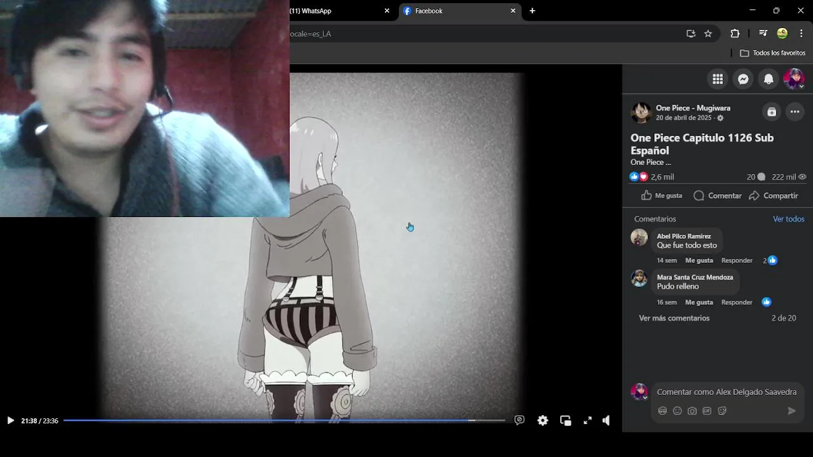The width and height of the screenshot is (813, 457).
Task: Click the 20 comments count
Action: pos(756,177)
